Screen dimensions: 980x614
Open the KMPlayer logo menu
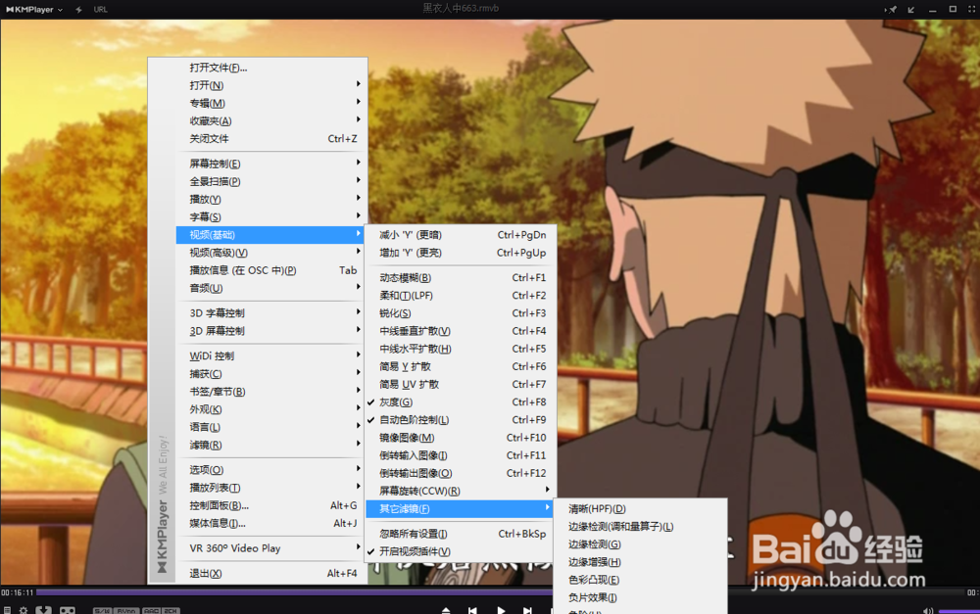[x=34, y=10]
